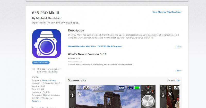206x108 pixels.
Task: Click the View in iTunes button
Action: 41,63
